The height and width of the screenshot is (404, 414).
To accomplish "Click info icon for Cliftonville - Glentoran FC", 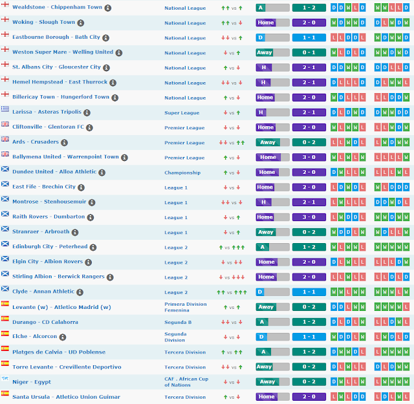I will (x=89, y=128).
